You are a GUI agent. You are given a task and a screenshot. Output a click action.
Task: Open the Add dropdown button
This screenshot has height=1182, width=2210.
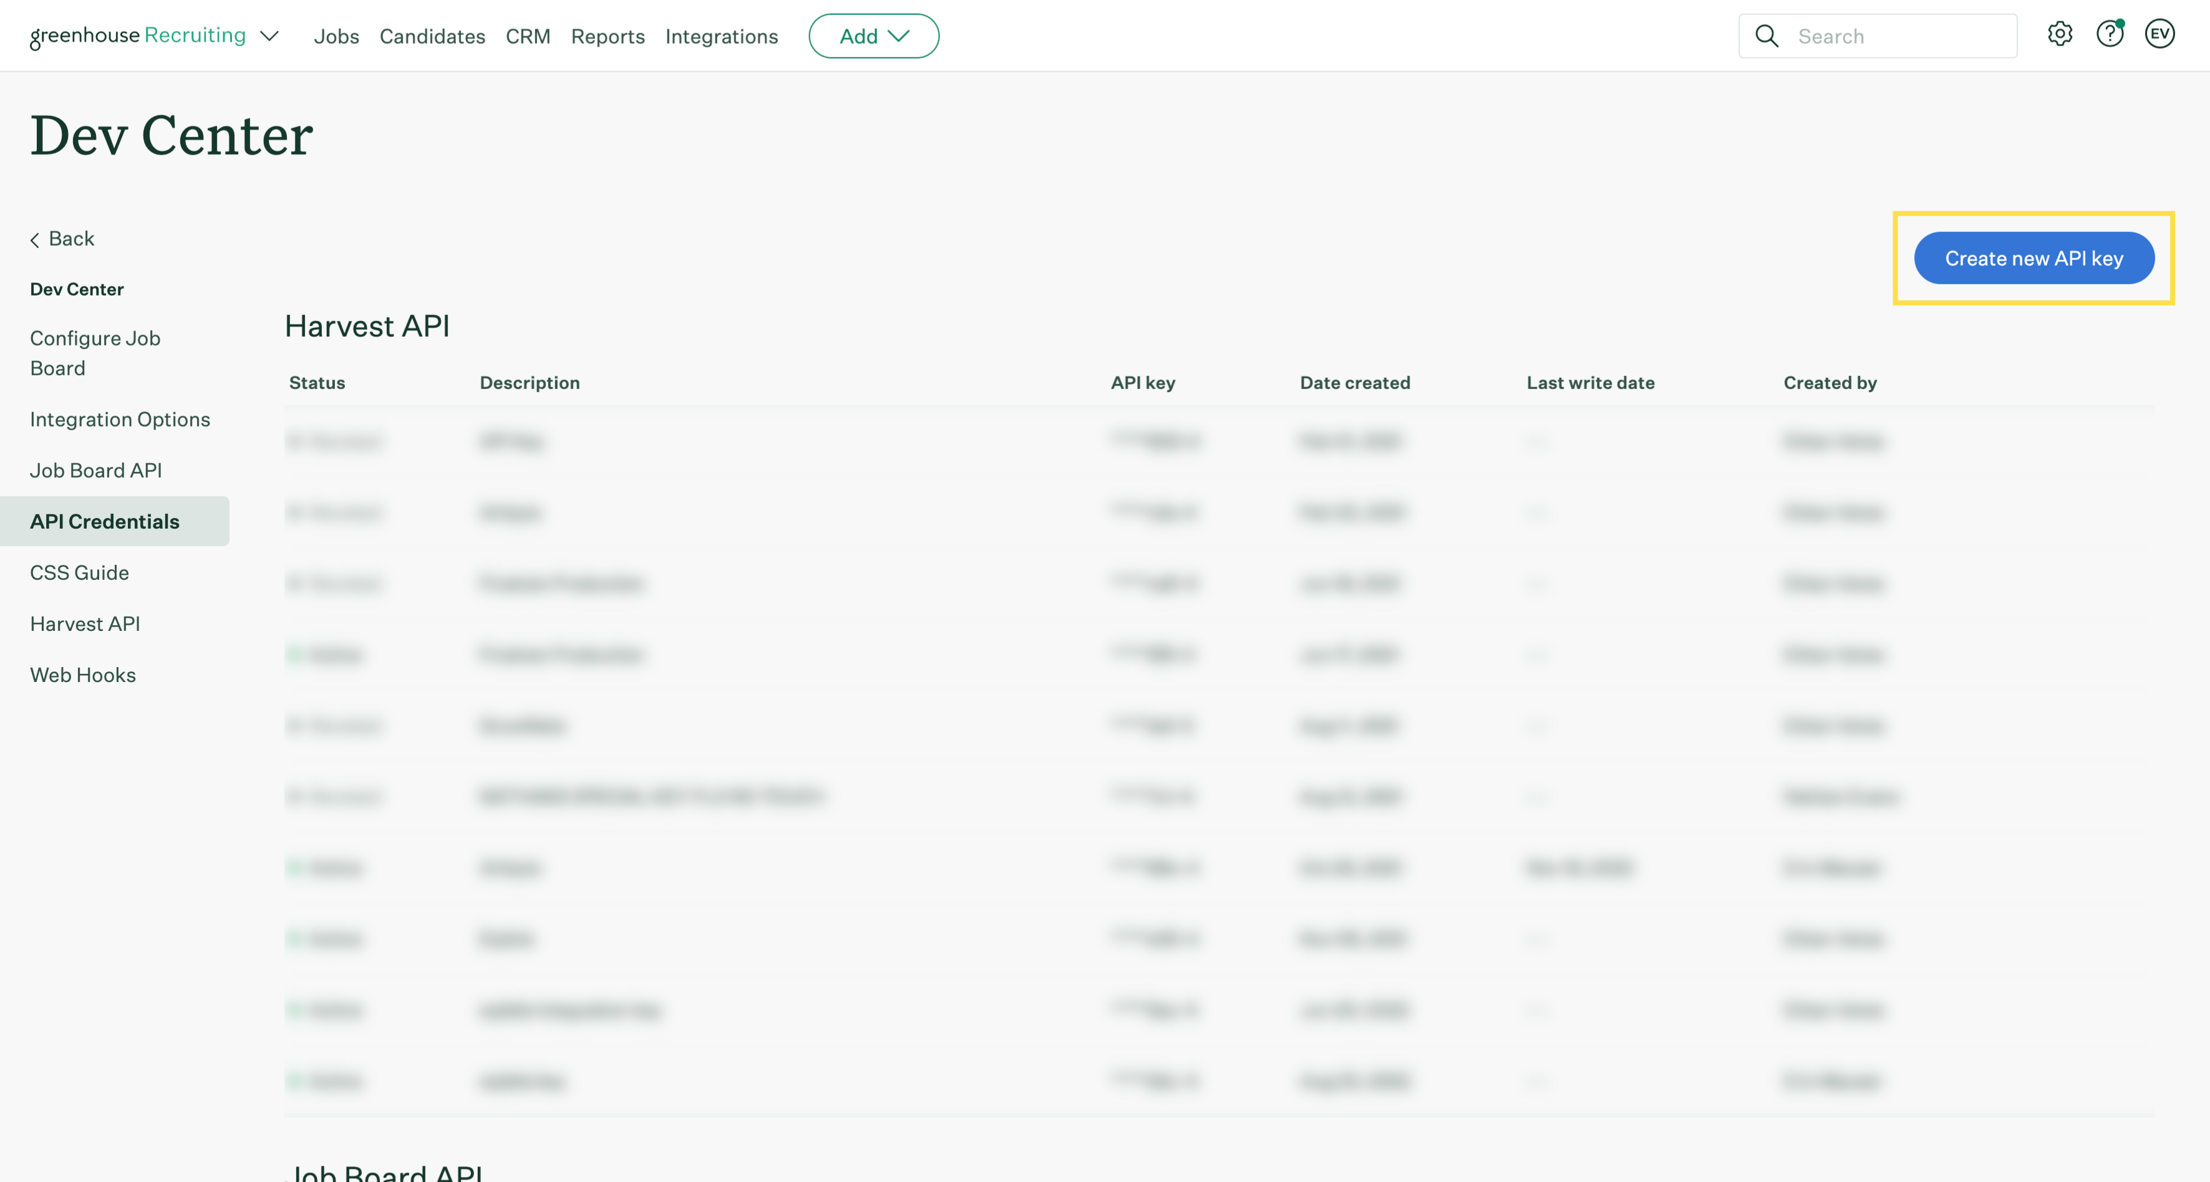[x=873, y=36]
